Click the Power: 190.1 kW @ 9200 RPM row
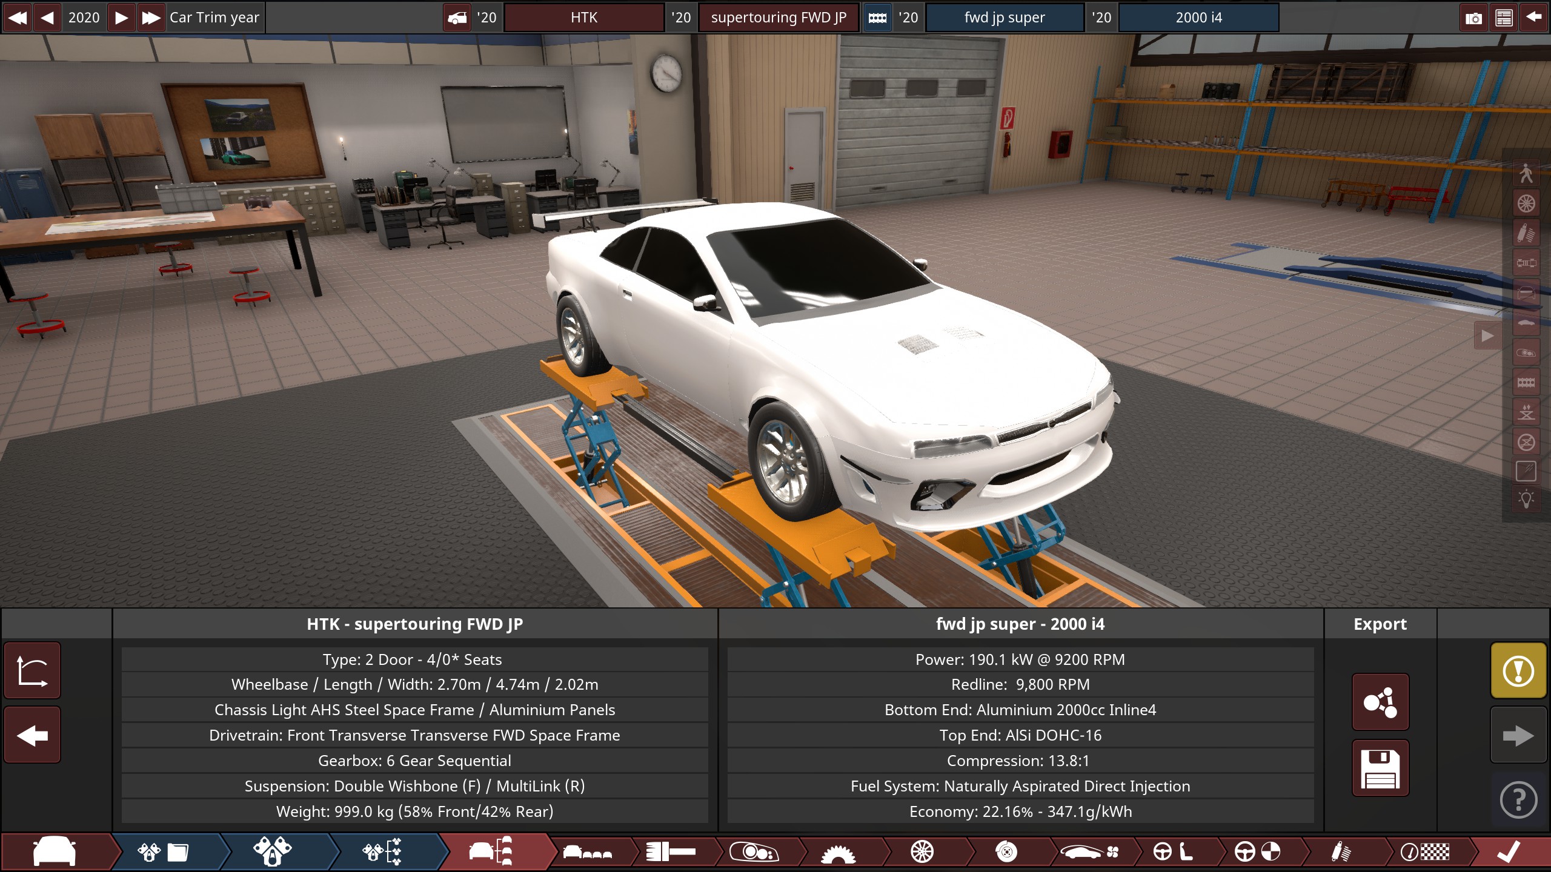1551x872 pixels. pos(1020,659)
